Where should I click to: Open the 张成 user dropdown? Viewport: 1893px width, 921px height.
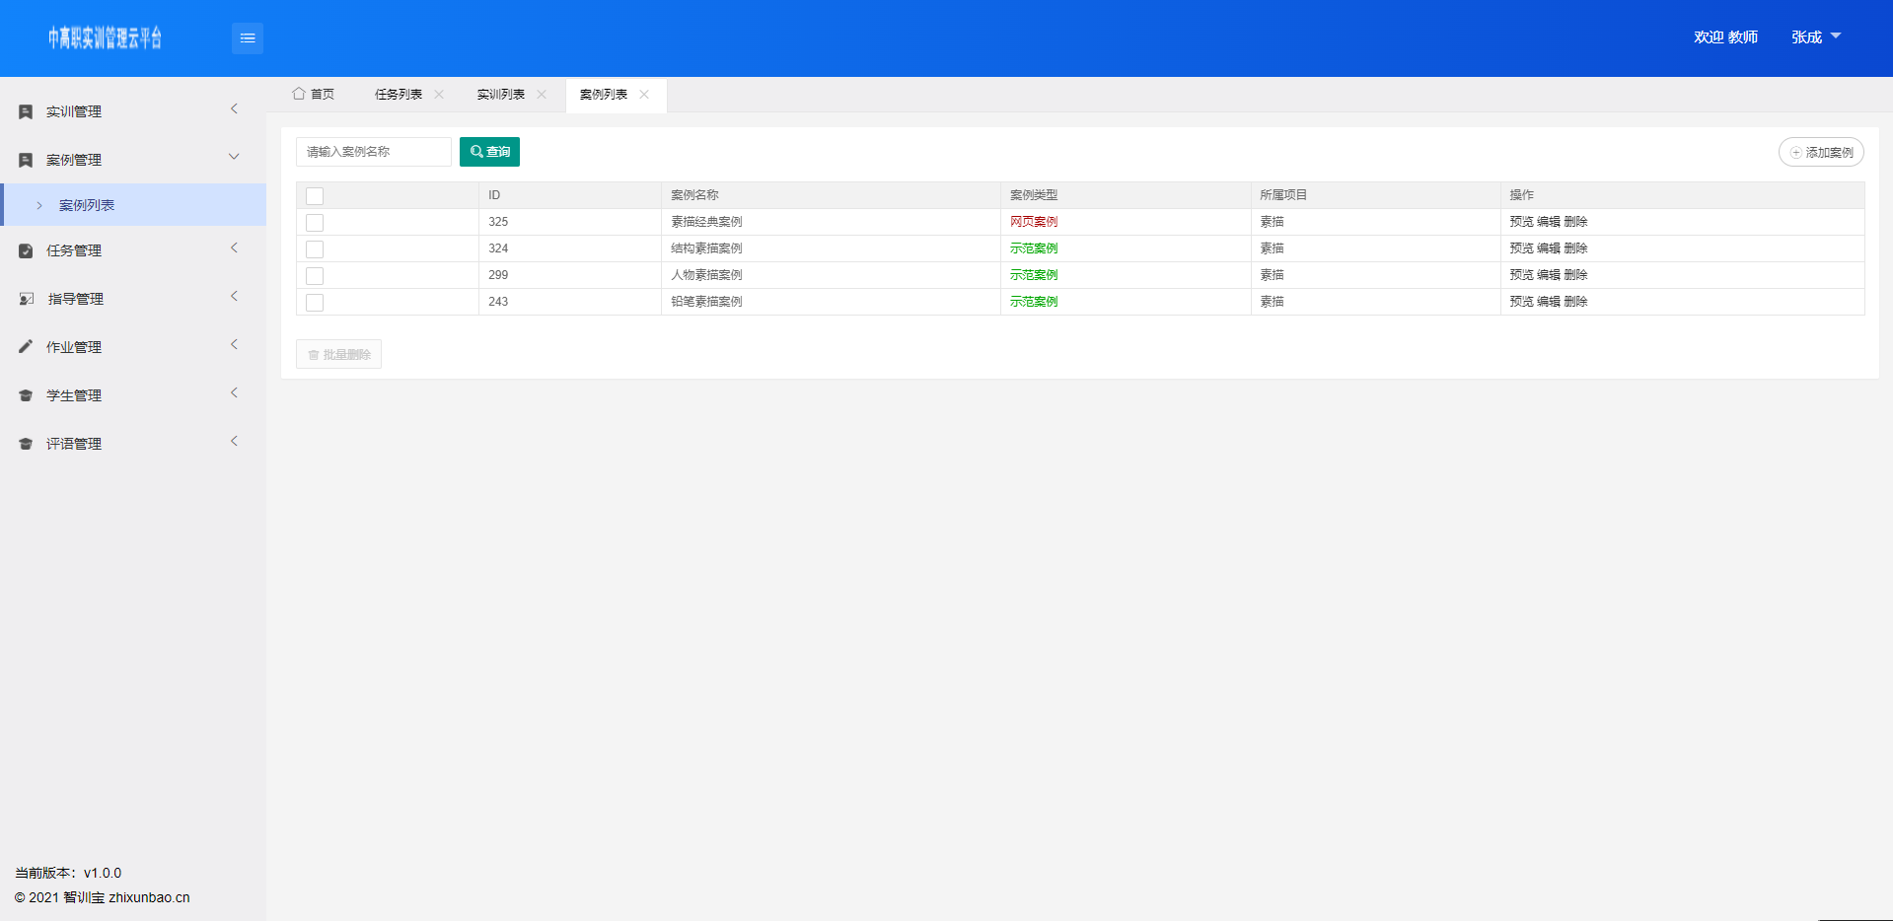[1815, 37]
